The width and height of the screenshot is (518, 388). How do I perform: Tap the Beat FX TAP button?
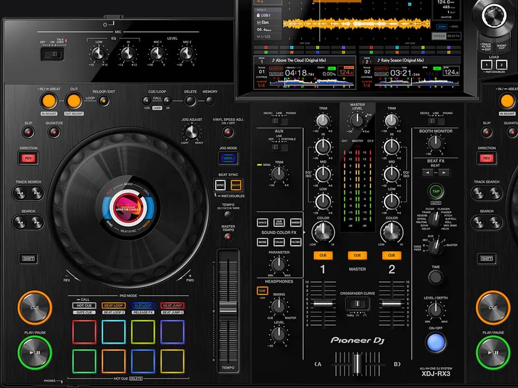(436, 191)
